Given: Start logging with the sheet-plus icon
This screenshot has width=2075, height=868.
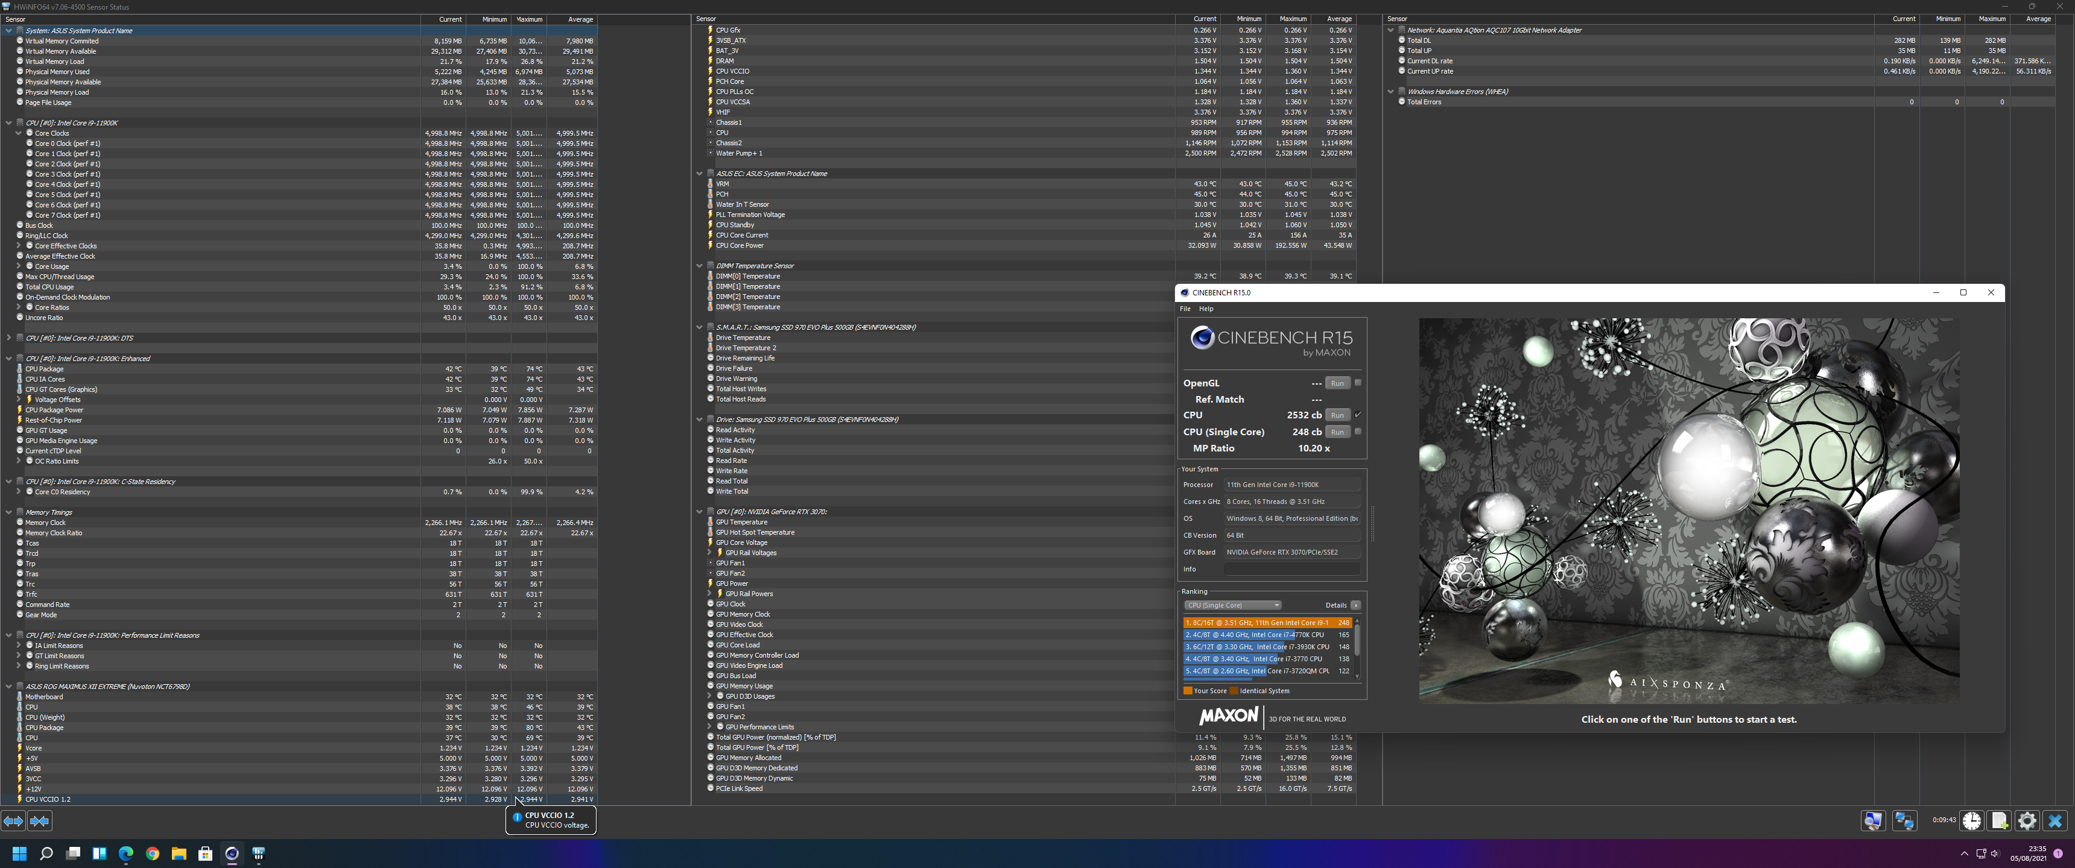Looking at the screenshot, I should pyautogui.click(x=1999, y=820).
